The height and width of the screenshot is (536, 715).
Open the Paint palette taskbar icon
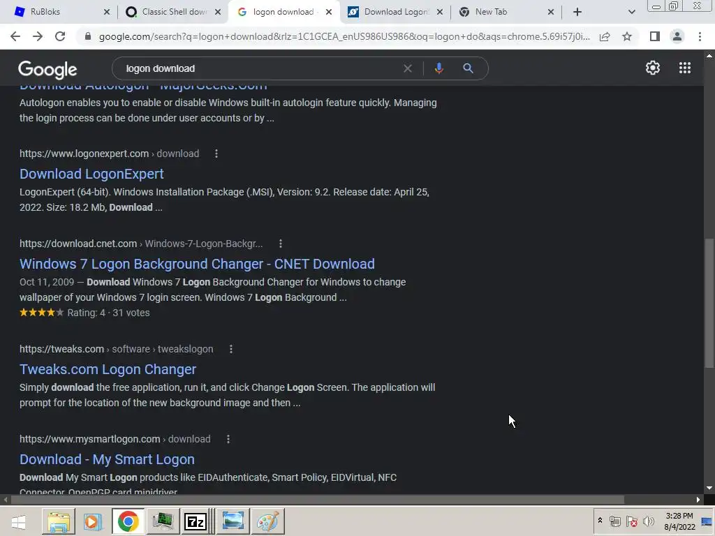pyautogui.click(x=267, y=521)
